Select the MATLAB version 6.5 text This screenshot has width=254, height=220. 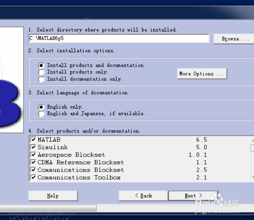202,139
